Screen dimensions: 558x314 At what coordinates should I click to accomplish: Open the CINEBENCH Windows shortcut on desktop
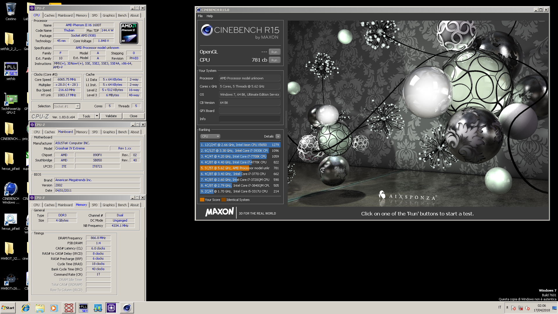click(11, 193)
